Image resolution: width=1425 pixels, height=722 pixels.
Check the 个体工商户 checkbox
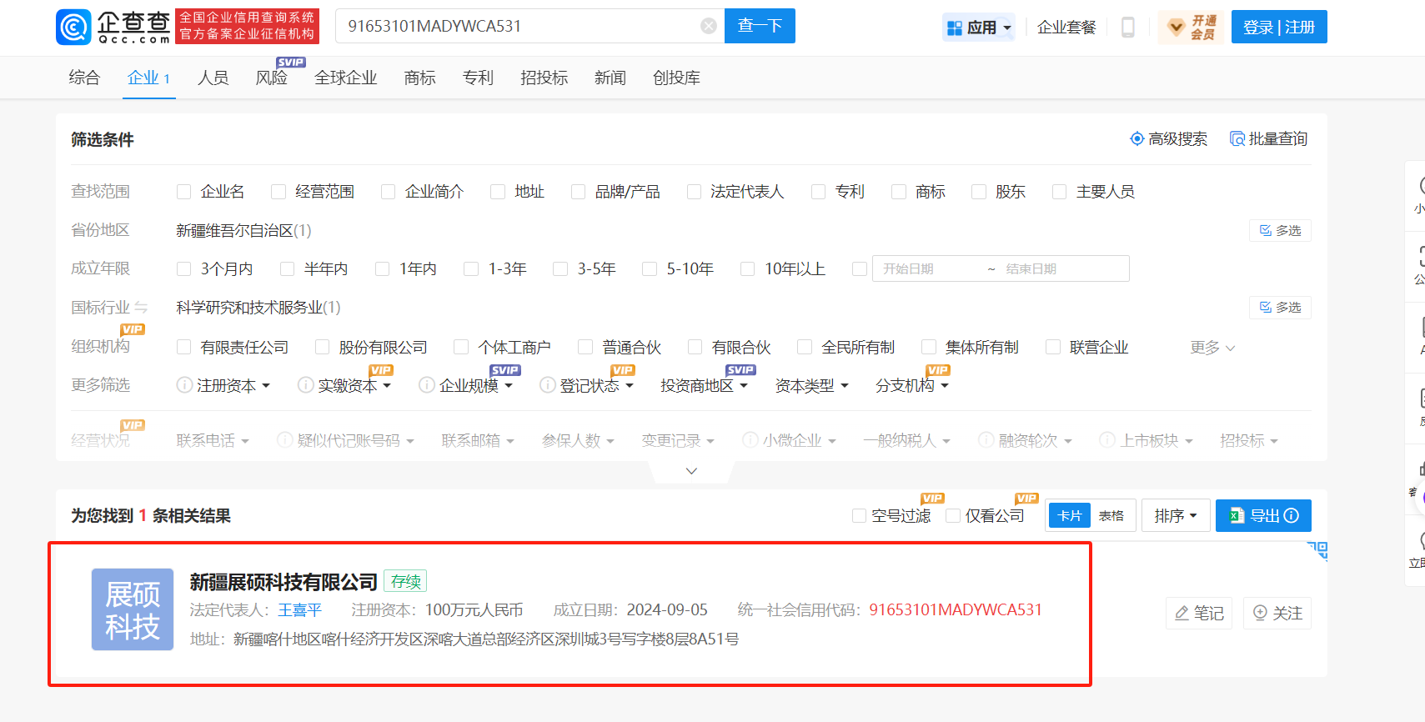pos(461,347)
